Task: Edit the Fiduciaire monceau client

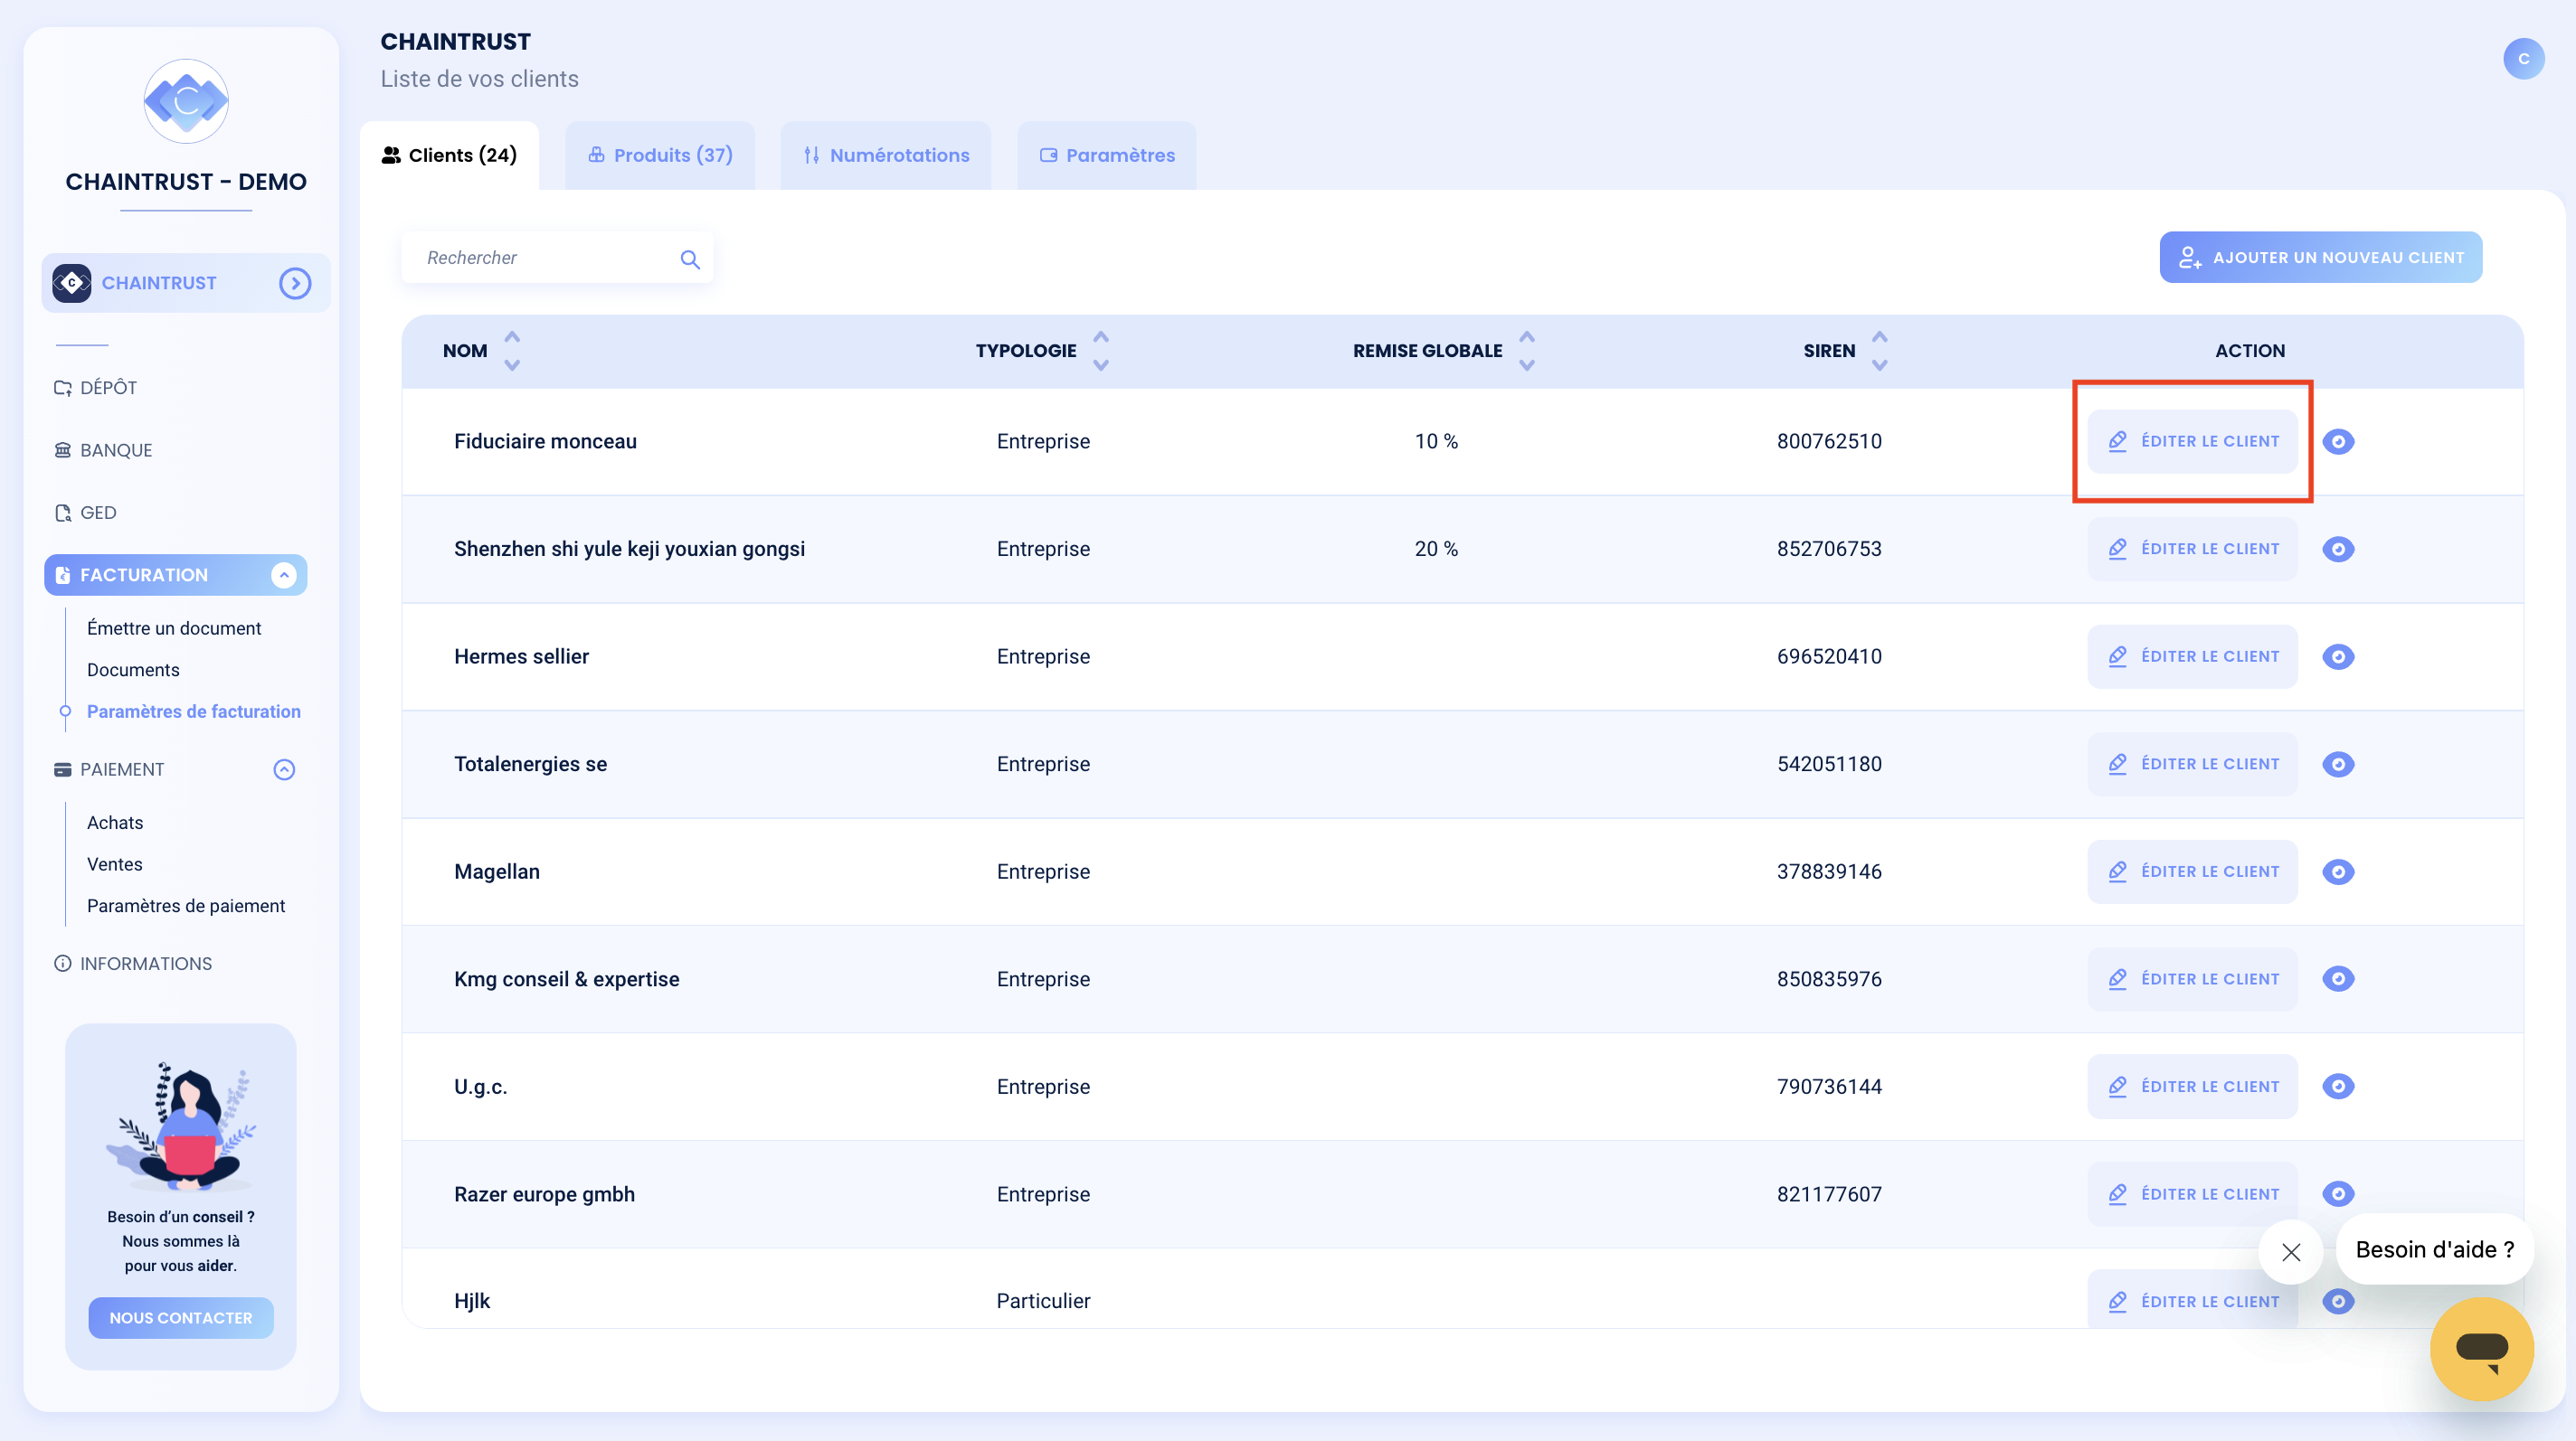Action: [2192, 440]
